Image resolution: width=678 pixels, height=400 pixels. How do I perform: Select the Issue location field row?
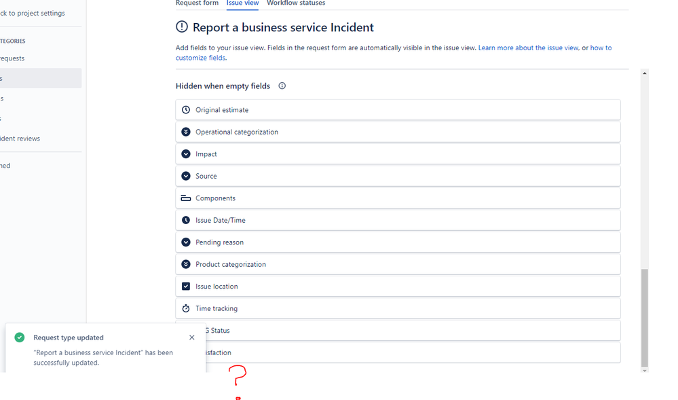click(x=398, y=287)
